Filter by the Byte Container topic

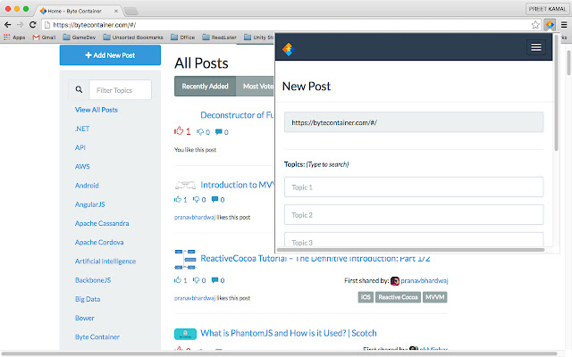tap(97, 337)
